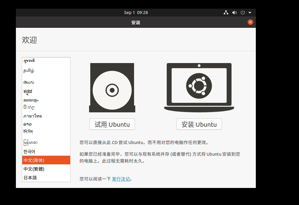Select Lao (ລາວ) in language list
299x205 pixels.
[46, 124]
